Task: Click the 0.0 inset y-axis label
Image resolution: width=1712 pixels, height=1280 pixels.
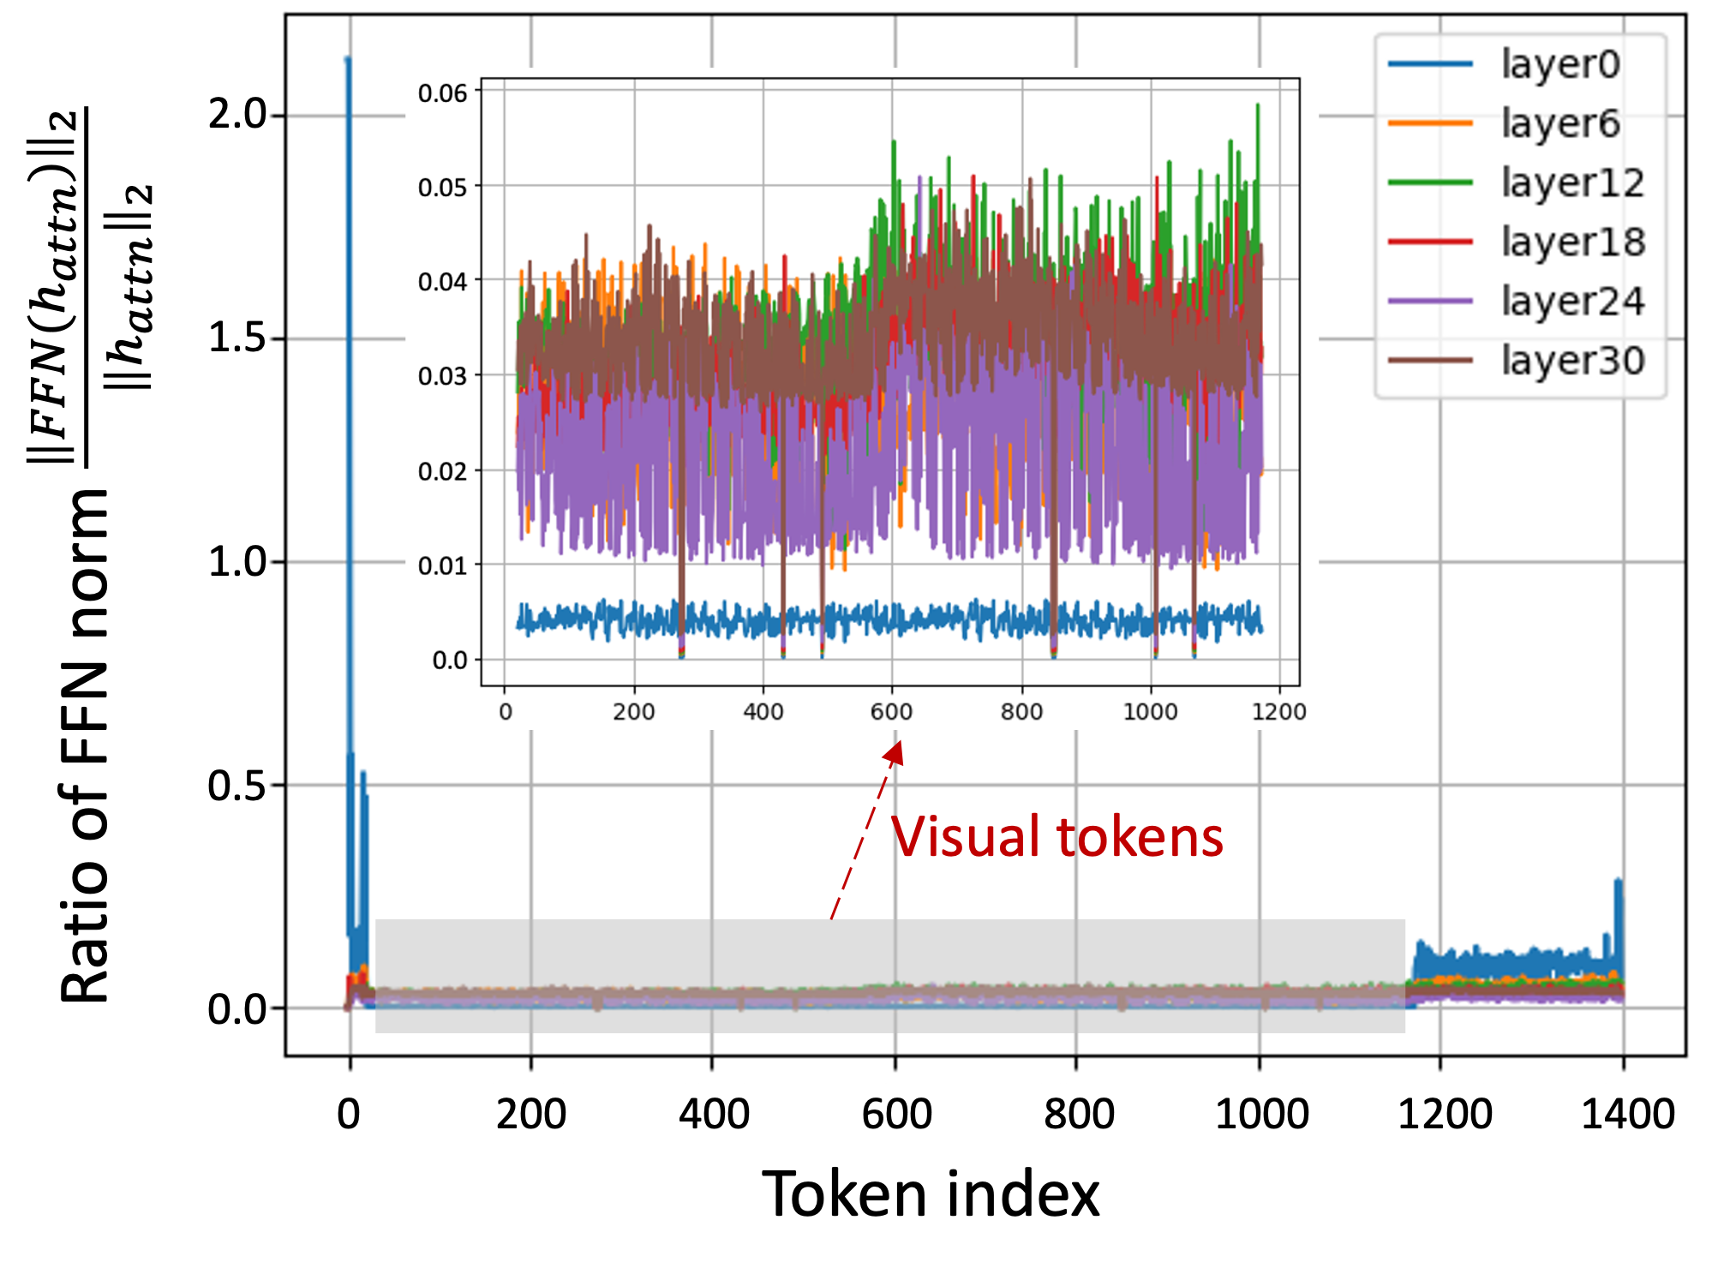Action: pos(449,661)
